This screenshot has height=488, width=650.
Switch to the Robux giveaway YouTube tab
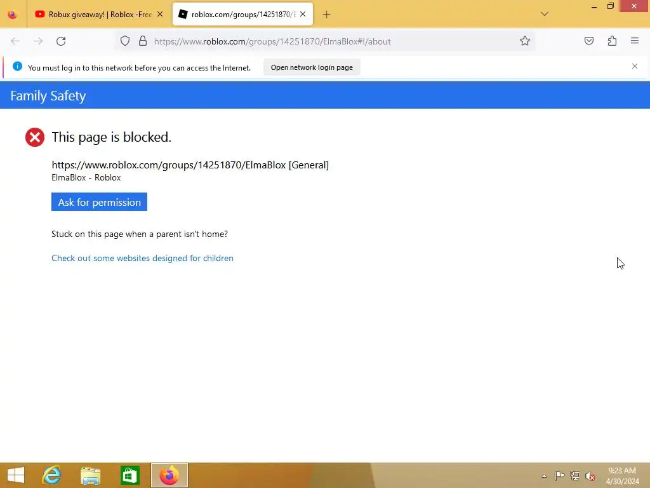(100, 15)
